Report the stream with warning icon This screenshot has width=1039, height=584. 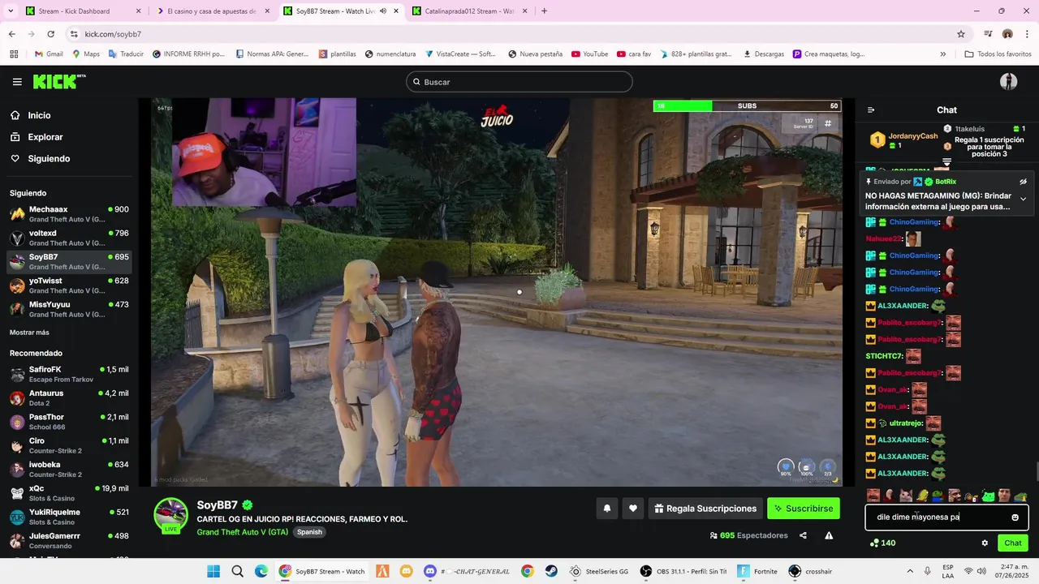829,535
